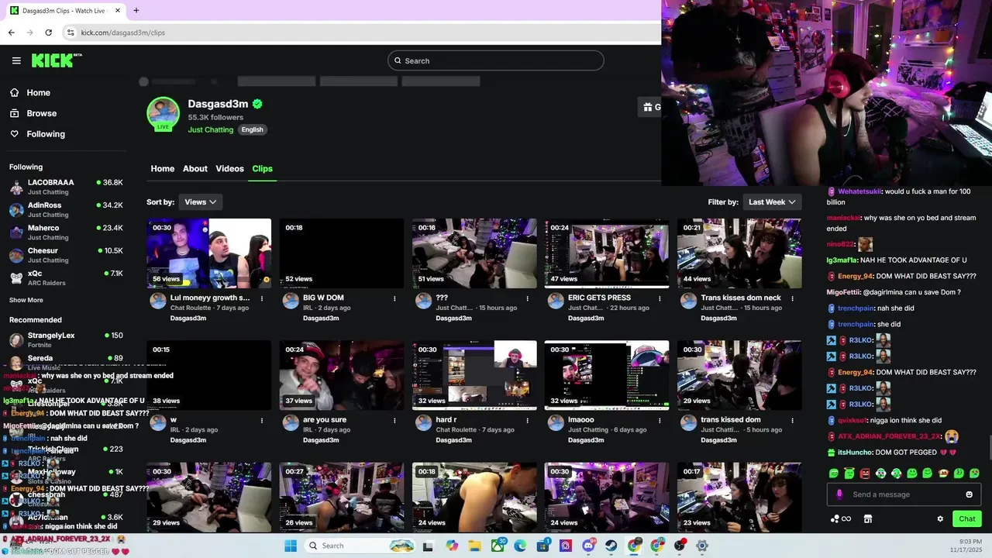Click the '55.3K followers' text
992x558 pixels.
pyautogui.click(x=215, y=118)
